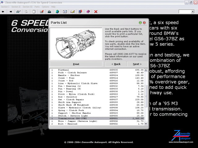Click the parts list vertical scrollbar thumb
Screen dimensions: 198x148
(146, 96)
